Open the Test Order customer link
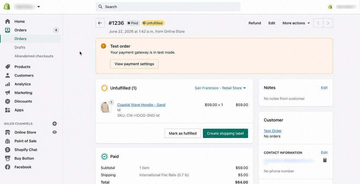 point(273,131)
